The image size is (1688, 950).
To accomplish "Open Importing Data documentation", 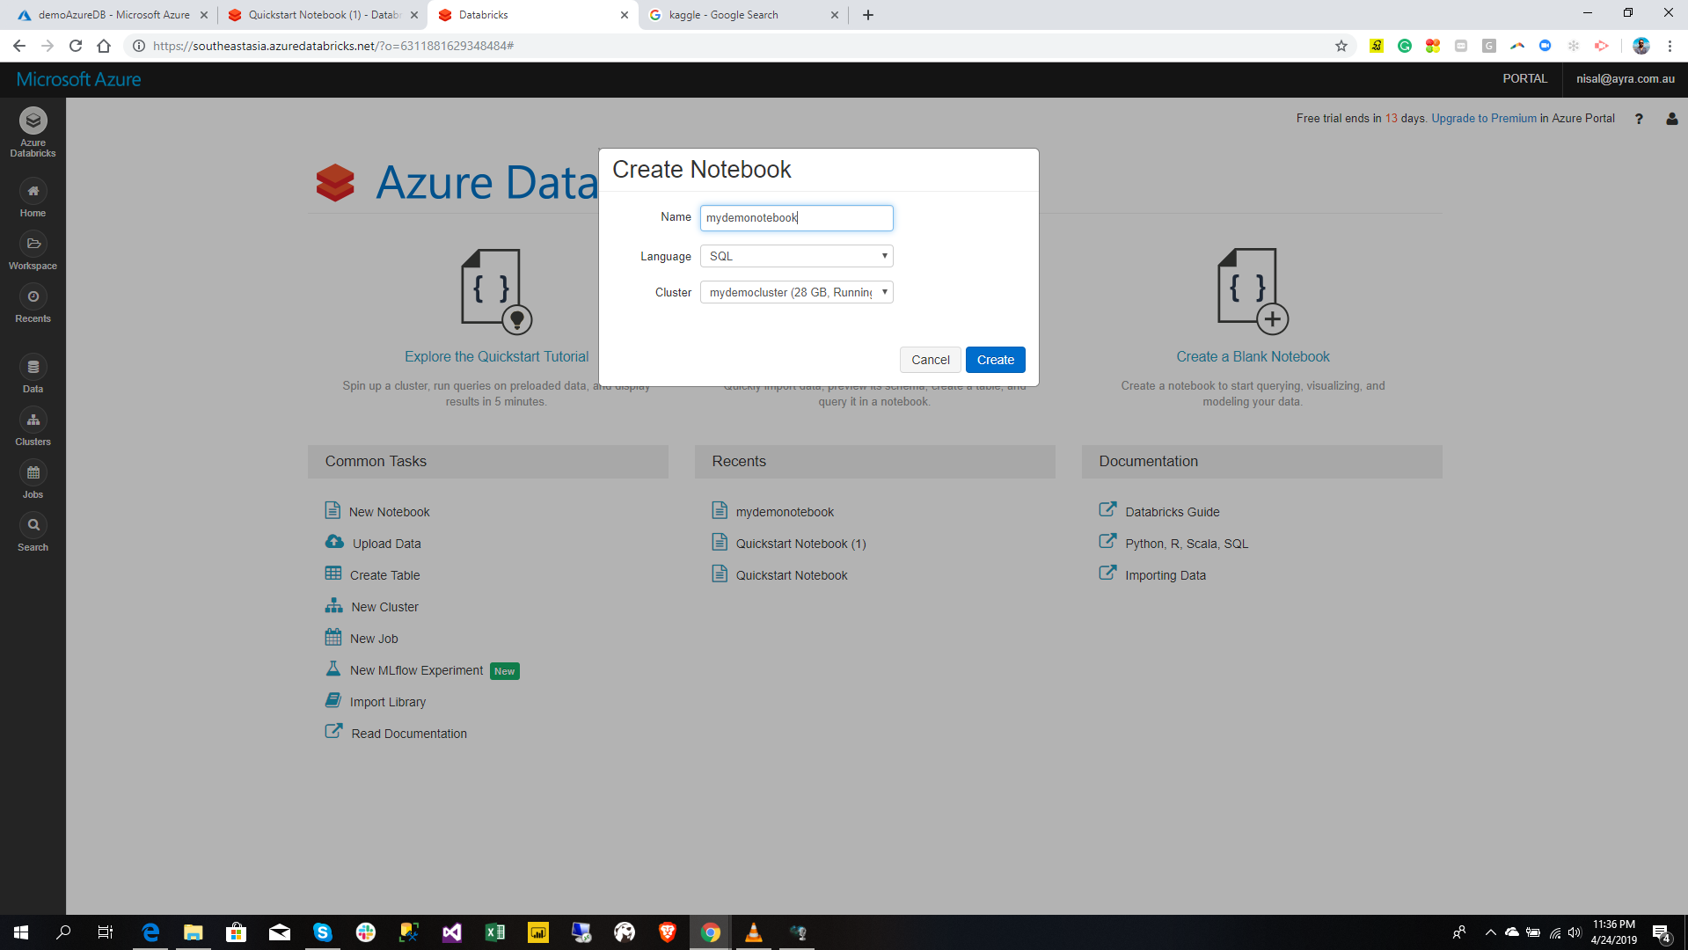I will (x=1152, y=574).
